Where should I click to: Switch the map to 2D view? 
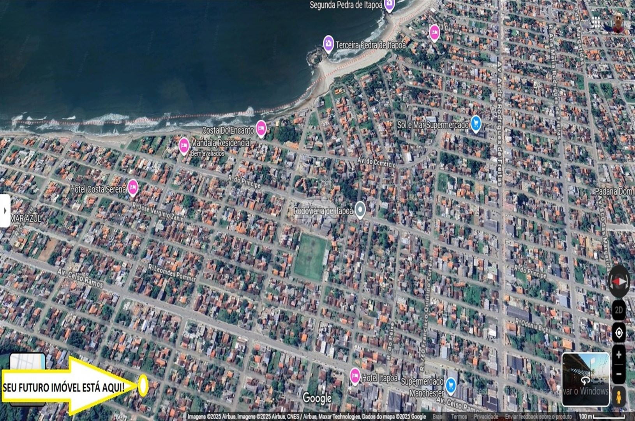pos(619,310)
